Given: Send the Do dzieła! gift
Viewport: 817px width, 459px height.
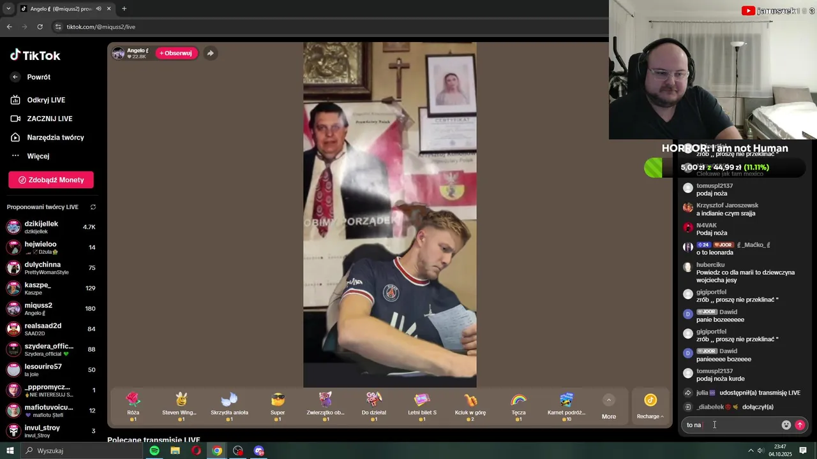Looking at the screenshot, I should click(374, 406).
